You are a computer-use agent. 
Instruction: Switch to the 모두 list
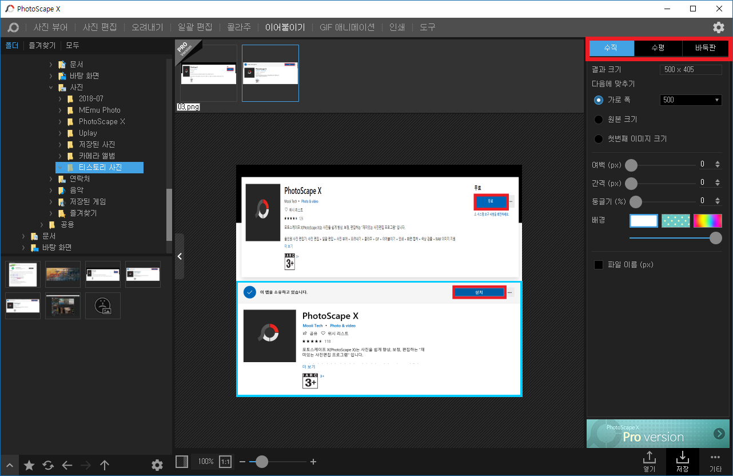tap(73, 45)
